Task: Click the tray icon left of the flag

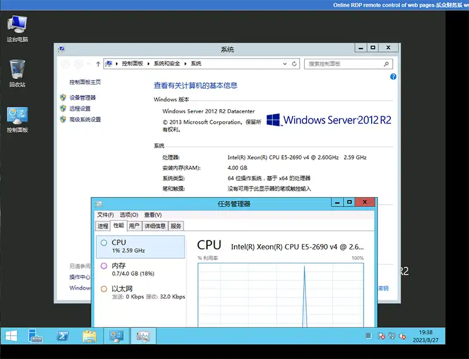Action: (x=369, y=336)
